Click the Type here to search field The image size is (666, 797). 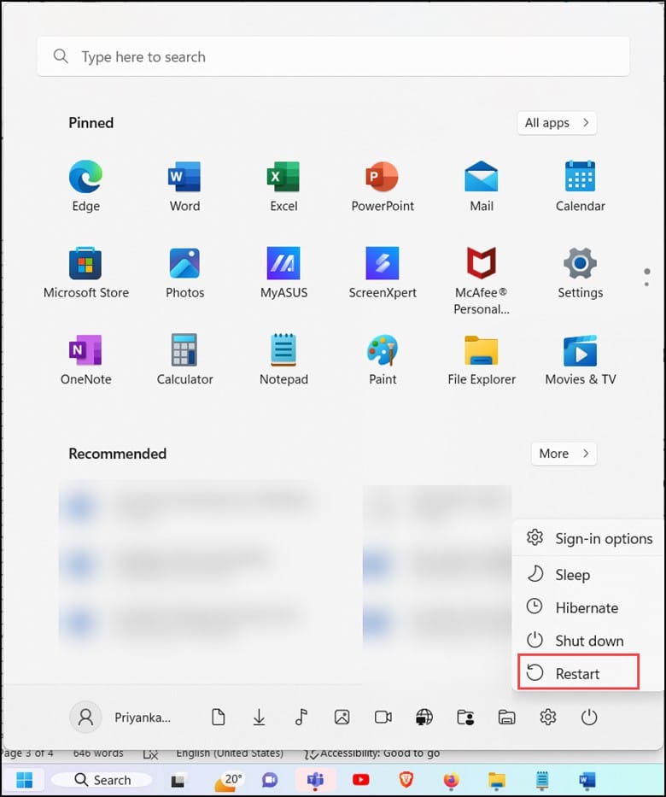[x=333, y=56]
